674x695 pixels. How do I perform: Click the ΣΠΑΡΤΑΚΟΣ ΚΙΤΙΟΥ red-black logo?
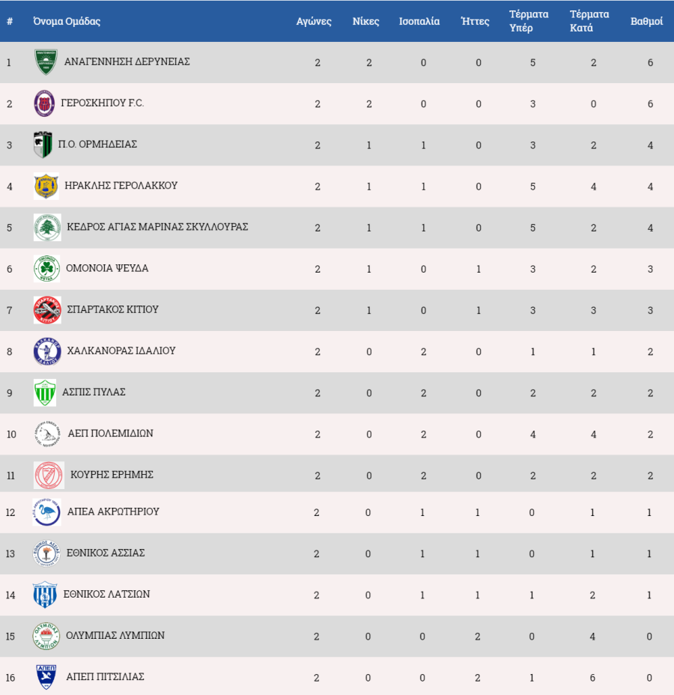tap(47, 310)
